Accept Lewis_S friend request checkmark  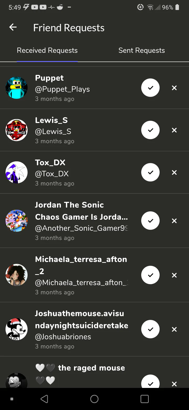(x=150, y=130)
